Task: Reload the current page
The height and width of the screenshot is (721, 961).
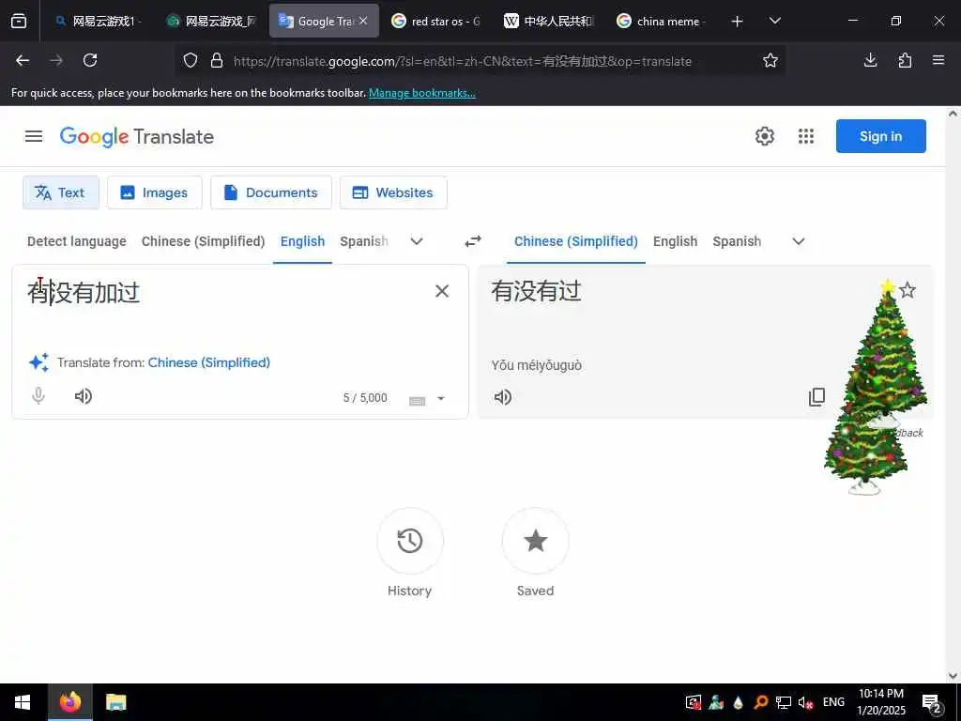Action: click(x=90, y=60)
